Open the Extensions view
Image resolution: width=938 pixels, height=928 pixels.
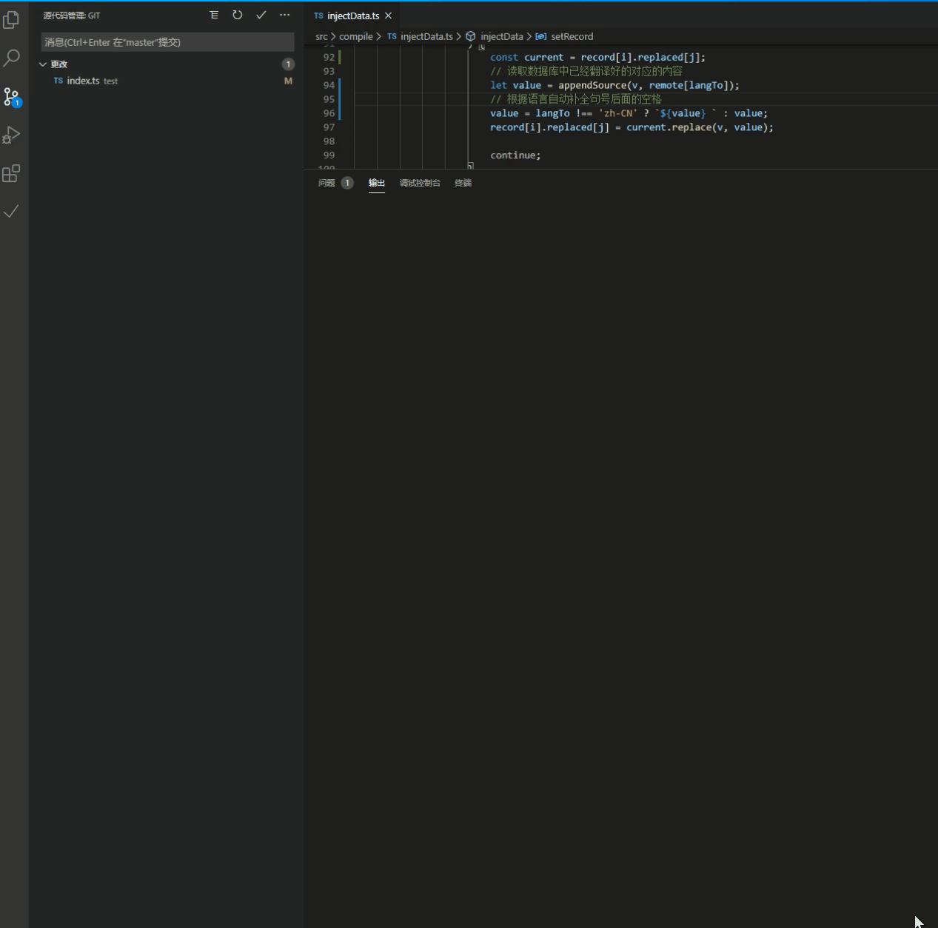tap(12, 173)
